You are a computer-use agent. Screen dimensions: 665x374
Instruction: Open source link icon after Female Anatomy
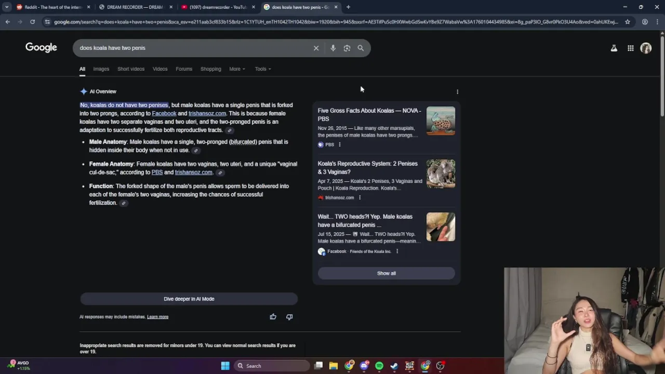click(220, 172)
